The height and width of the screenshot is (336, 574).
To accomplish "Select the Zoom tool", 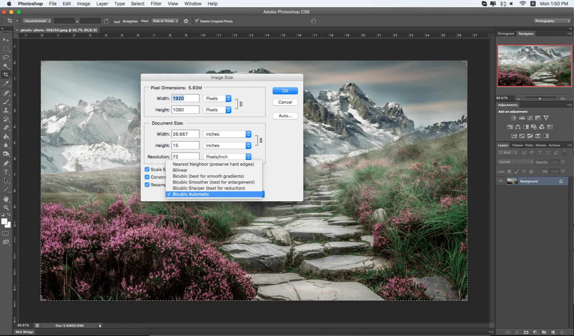I will (6, 207).
